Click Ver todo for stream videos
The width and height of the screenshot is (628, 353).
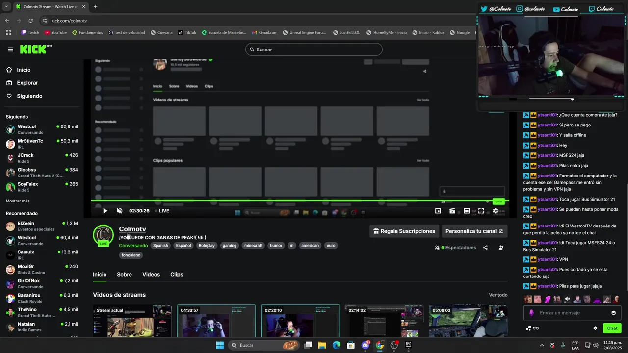tap(498, 295)
